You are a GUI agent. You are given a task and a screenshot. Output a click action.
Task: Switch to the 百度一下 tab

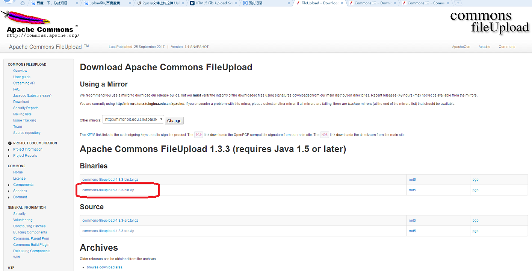(x=52, y=3)
